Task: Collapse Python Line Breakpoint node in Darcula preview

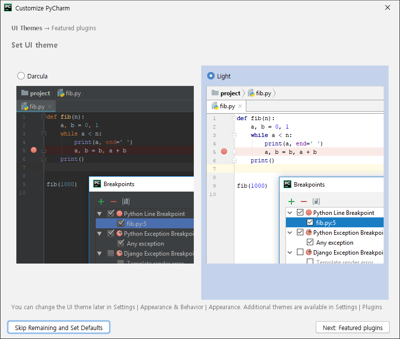Action: tap(100, 213)
